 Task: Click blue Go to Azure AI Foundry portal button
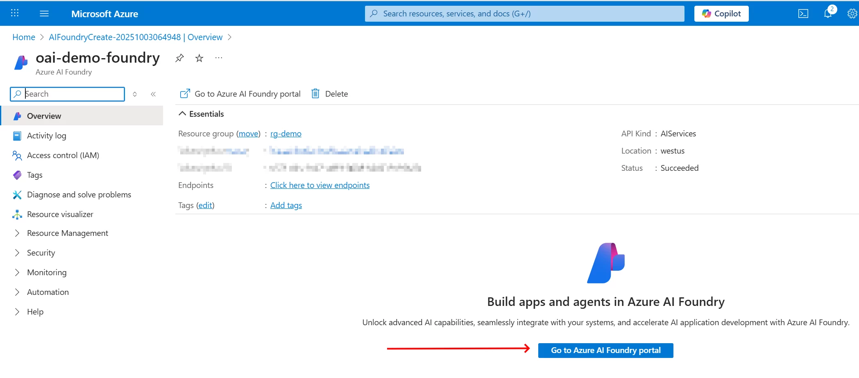click(605, 350)
